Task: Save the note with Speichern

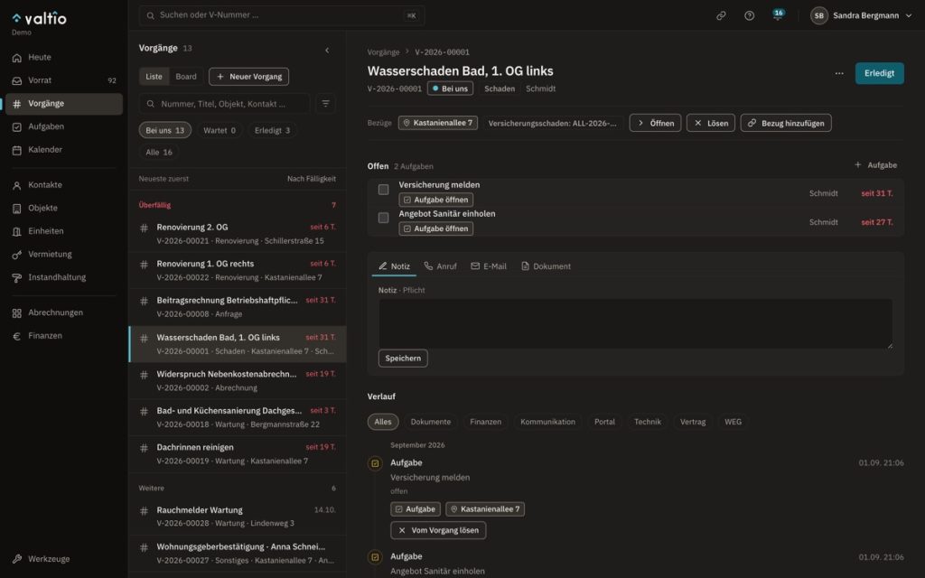Action: (403, 358)
